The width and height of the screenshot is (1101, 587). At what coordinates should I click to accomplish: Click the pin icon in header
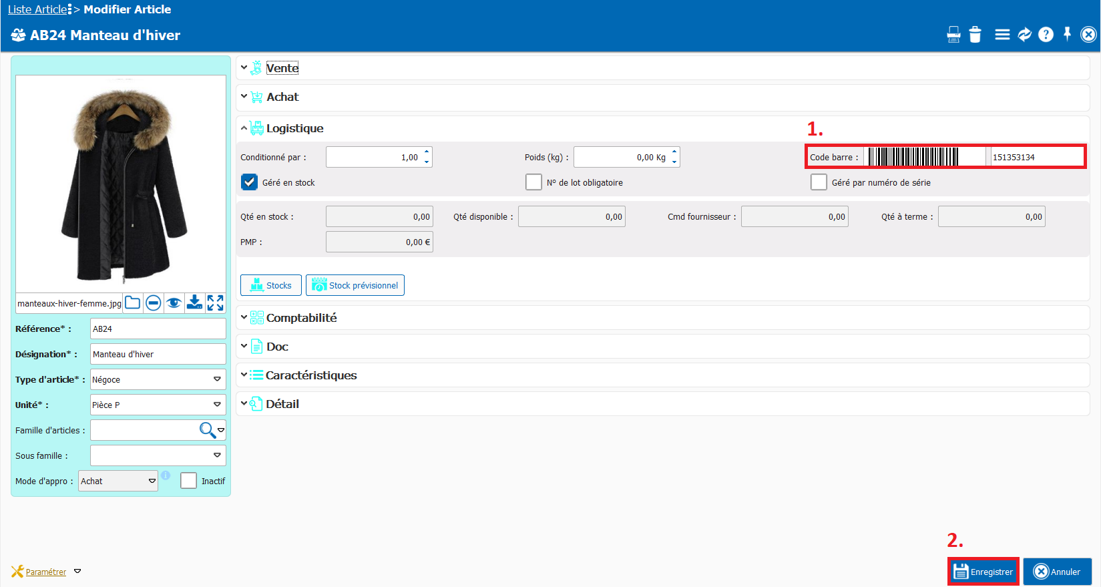click(1067, 34)
